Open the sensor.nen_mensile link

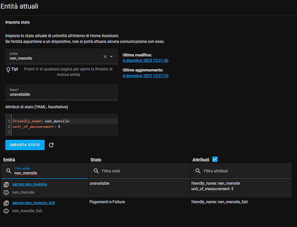pos(30,184)
